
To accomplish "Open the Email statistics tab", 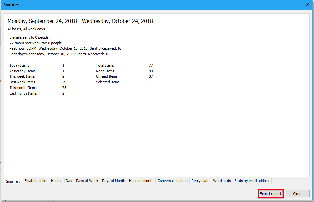I will tap(36, 181).
